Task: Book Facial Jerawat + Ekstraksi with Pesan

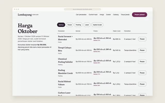Action: (x=142, y=39)
